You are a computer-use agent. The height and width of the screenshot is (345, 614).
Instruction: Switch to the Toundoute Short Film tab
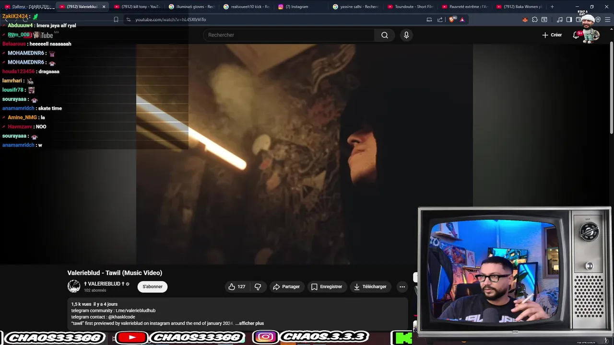pos(410,7)
